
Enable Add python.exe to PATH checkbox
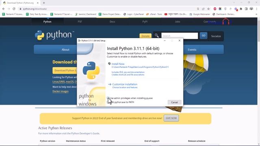point(108,102)
